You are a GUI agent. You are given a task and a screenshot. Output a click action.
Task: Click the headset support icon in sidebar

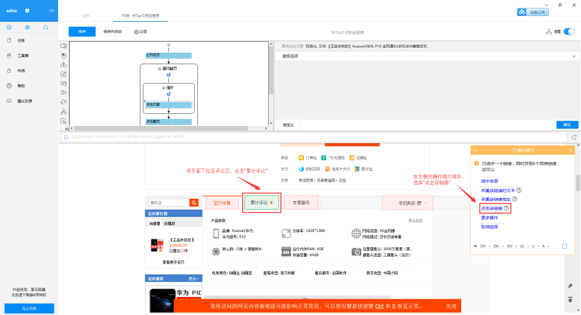[45, 27]
